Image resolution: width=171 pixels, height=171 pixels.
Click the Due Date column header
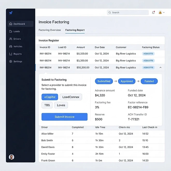100,47
